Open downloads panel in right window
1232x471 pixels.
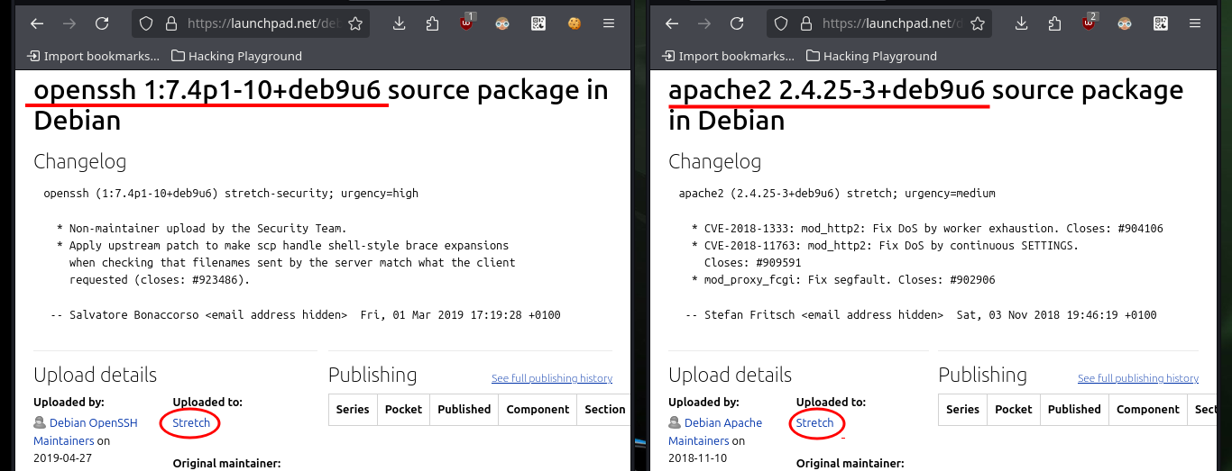pos(1022,23)
